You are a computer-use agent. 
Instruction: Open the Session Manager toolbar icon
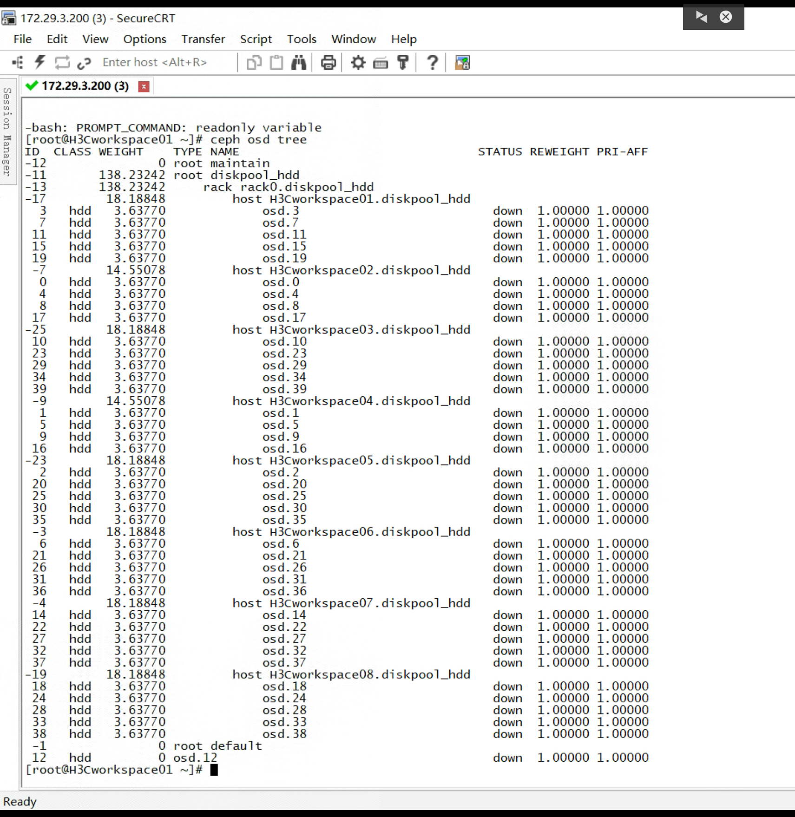[18, 62]
